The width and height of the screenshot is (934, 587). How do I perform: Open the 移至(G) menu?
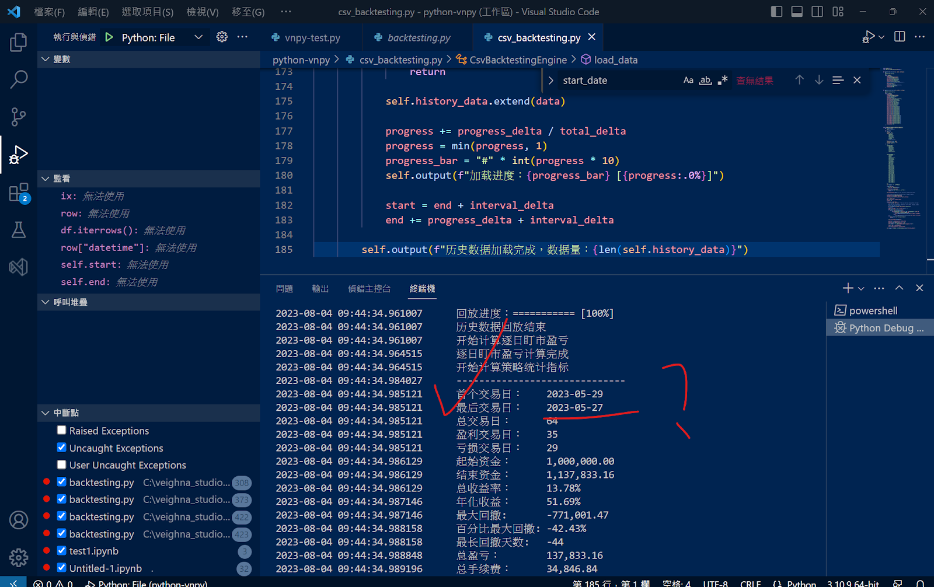pyautogui.click(x=248, y=12)
